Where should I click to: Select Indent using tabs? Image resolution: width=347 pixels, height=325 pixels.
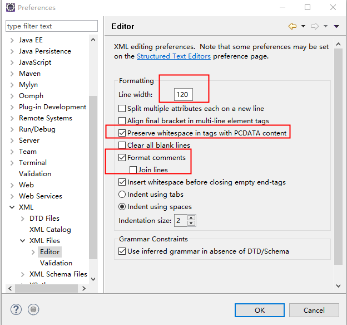(122, 195)
